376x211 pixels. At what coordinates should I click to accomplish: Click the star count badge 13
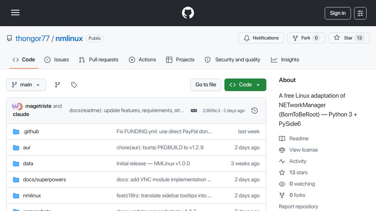coord(359,38)
